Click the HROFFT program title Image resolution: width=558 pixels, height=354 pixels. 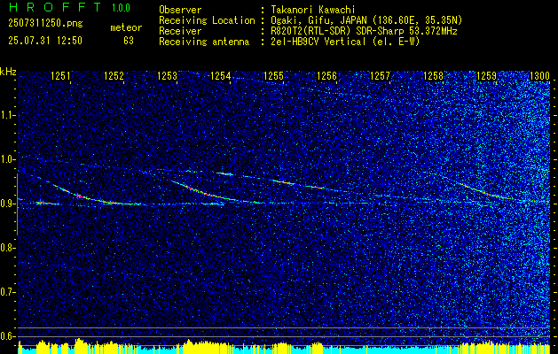pyautogui.click(x=54, y=7)
